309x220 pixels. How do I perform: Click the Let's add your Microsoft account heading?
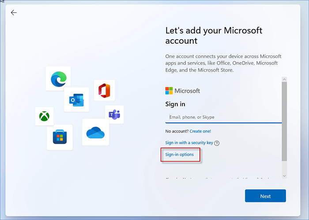pyautogui.click(x=214, y=35)
